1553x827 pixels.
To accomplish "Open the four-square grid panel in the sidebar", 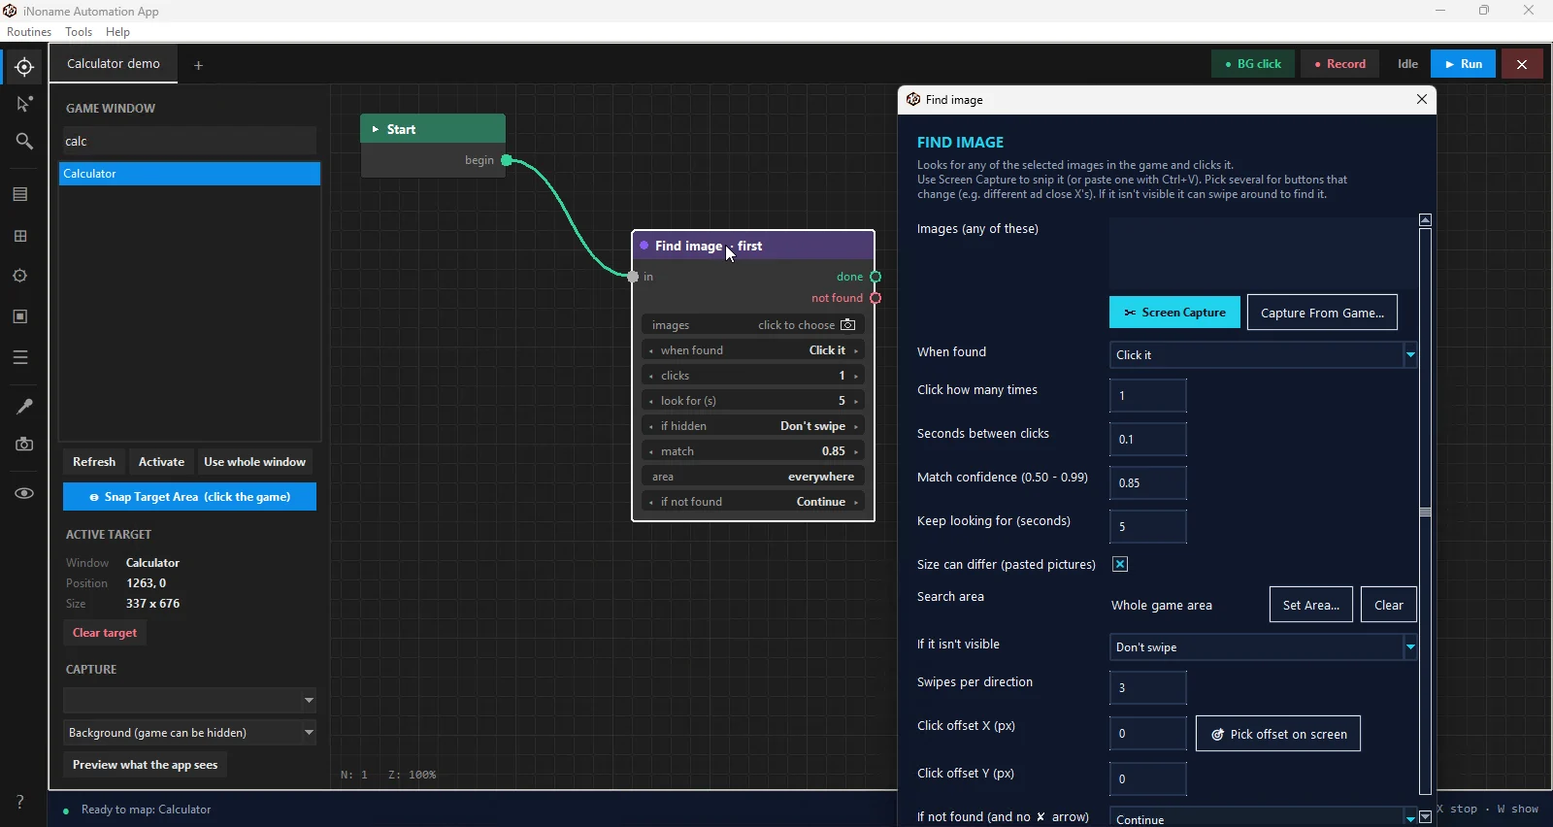I will coord(20,236).
